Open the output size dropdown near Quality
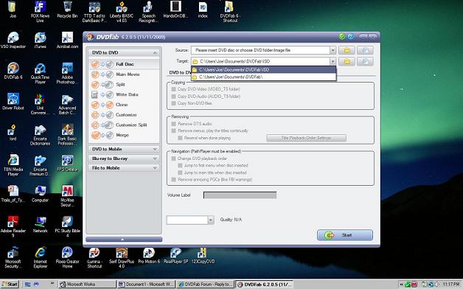The width and height of the screenshot is (463, 289). click(211, 220)
